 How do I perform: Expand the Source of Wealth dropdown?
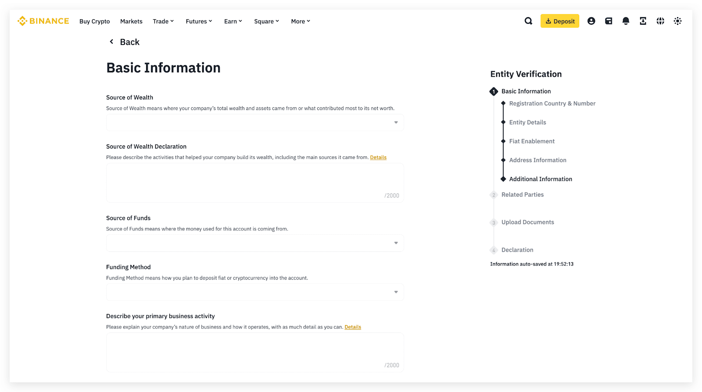[x=254, y=123]
